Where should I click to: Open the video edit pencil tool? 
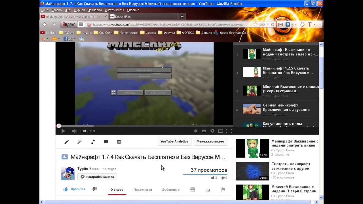66,142
